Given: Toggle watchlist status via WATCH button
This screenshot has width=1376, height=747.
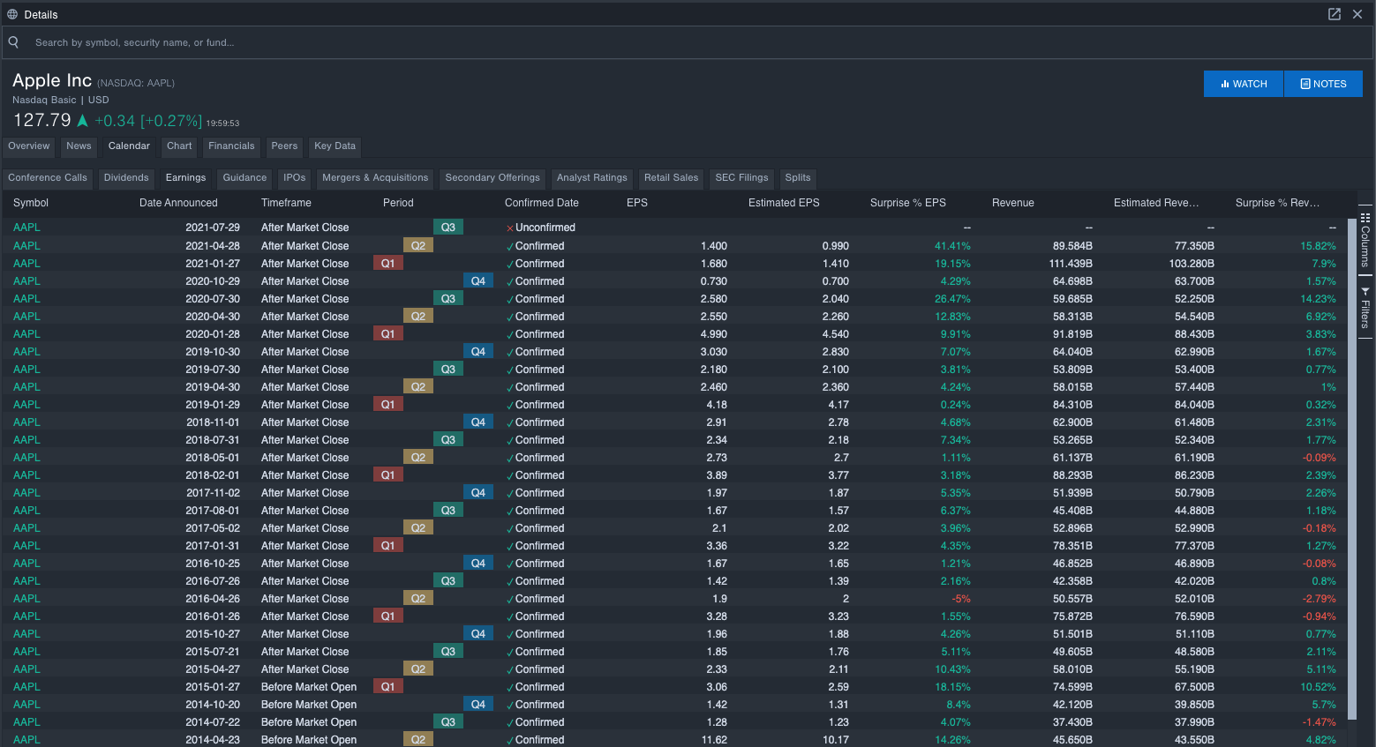Looking at the screenshot, I should tap(1243, 84).
